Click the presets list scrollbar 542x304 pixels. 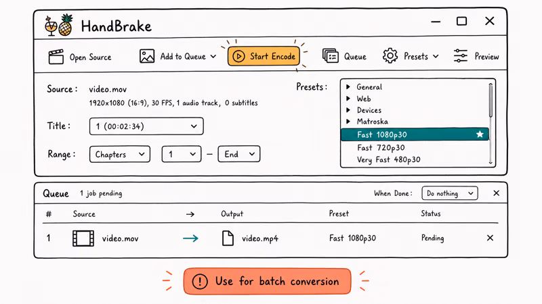tap(491, 100)
